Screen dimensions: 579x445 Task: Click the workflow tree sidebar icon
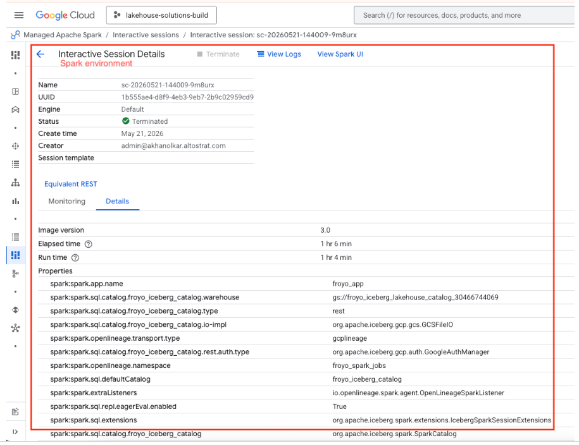[x=16, y=274]
